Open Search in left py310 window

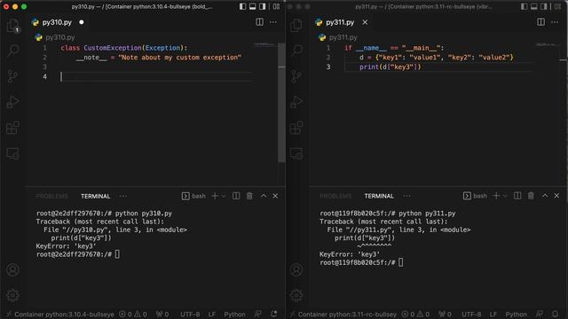[13, 51]
